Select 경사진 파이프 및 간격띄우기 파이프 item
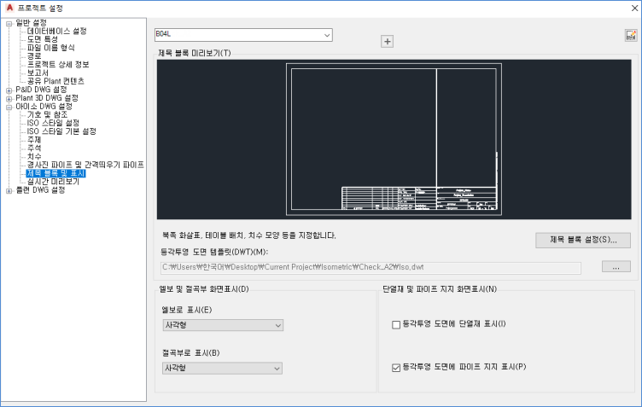The height and width of the screenshot is (407, 642). pos(85,165)
